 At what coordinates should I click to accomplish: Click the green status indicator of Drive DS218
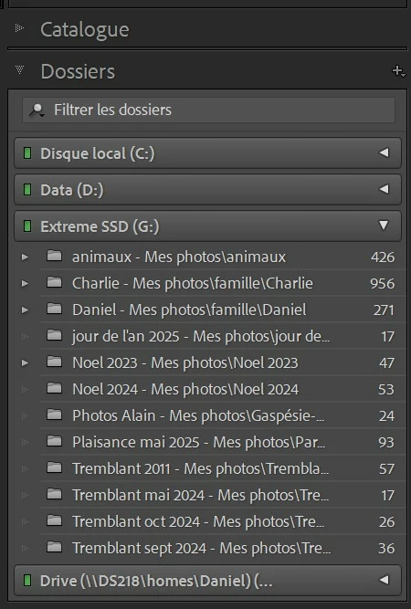[27, 581]
